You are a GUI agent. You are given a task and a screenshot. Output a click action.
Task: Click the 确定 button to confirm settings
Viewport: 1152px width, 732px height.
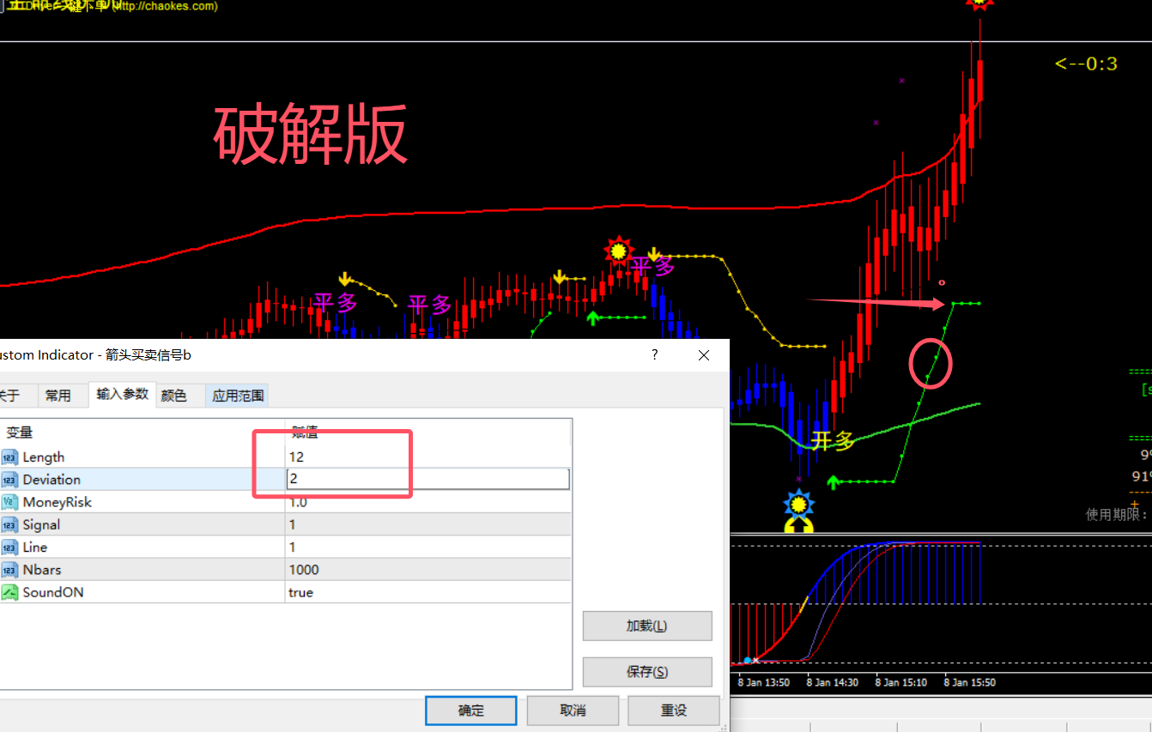[x=470, y=710]
